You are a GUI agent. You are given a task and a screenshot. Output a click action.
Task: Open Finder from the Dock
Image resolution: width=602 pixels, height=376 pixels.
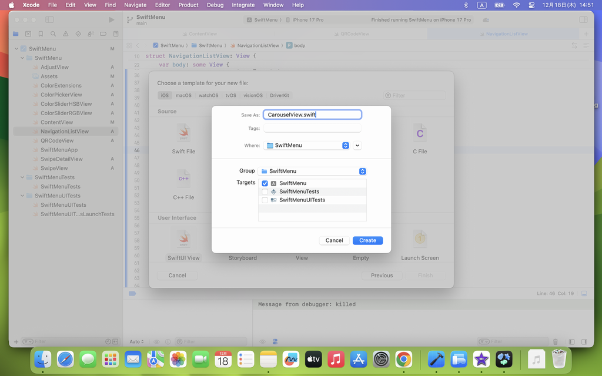pyautogui.click(x=42, y=358)
